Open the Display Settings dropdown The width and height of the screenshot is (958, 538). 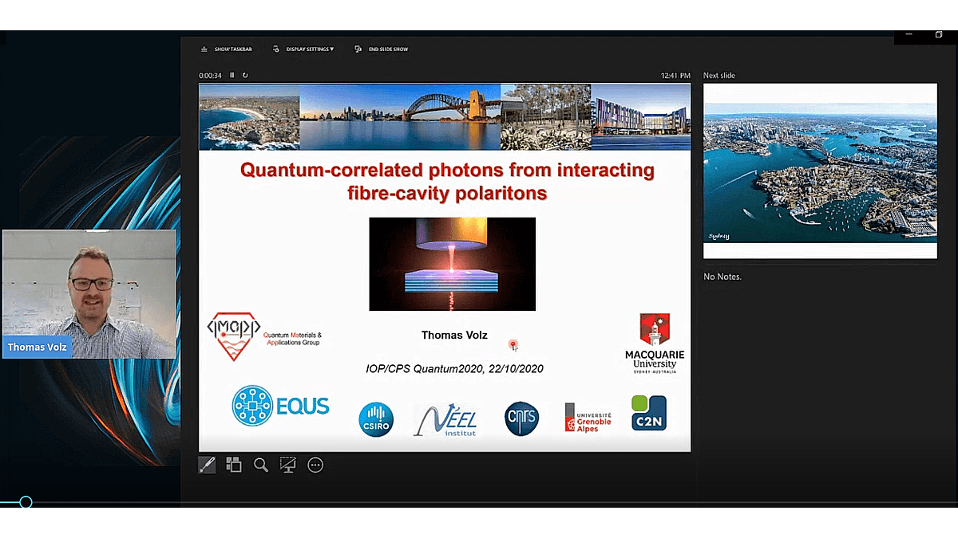click(303, 49)
